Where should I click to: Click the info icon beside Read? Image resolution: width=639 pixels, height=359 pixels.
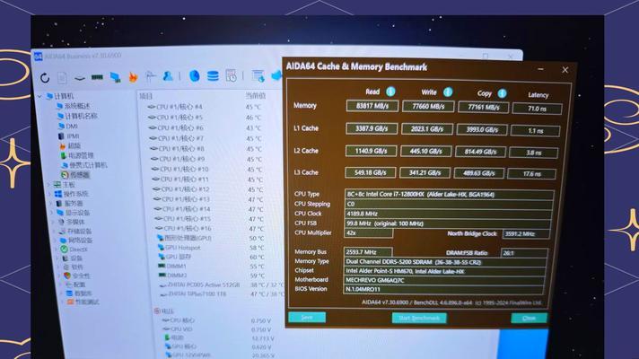[x=390, y=92]
